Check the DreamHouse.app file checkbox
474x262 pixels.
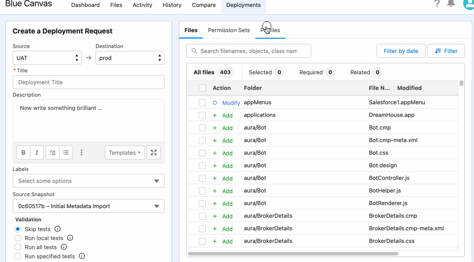(x=202, y=115)
